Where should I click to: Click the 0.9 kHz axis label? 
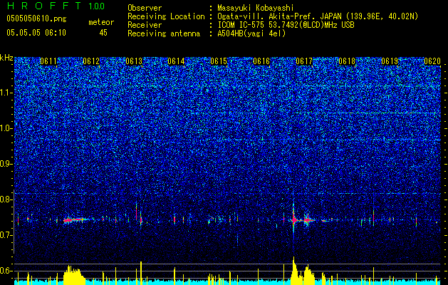click(x=6, y=164)
